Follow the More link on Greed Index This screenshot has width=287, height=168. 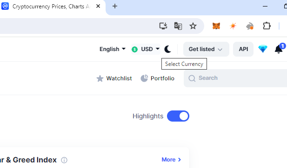click(171, 160)
